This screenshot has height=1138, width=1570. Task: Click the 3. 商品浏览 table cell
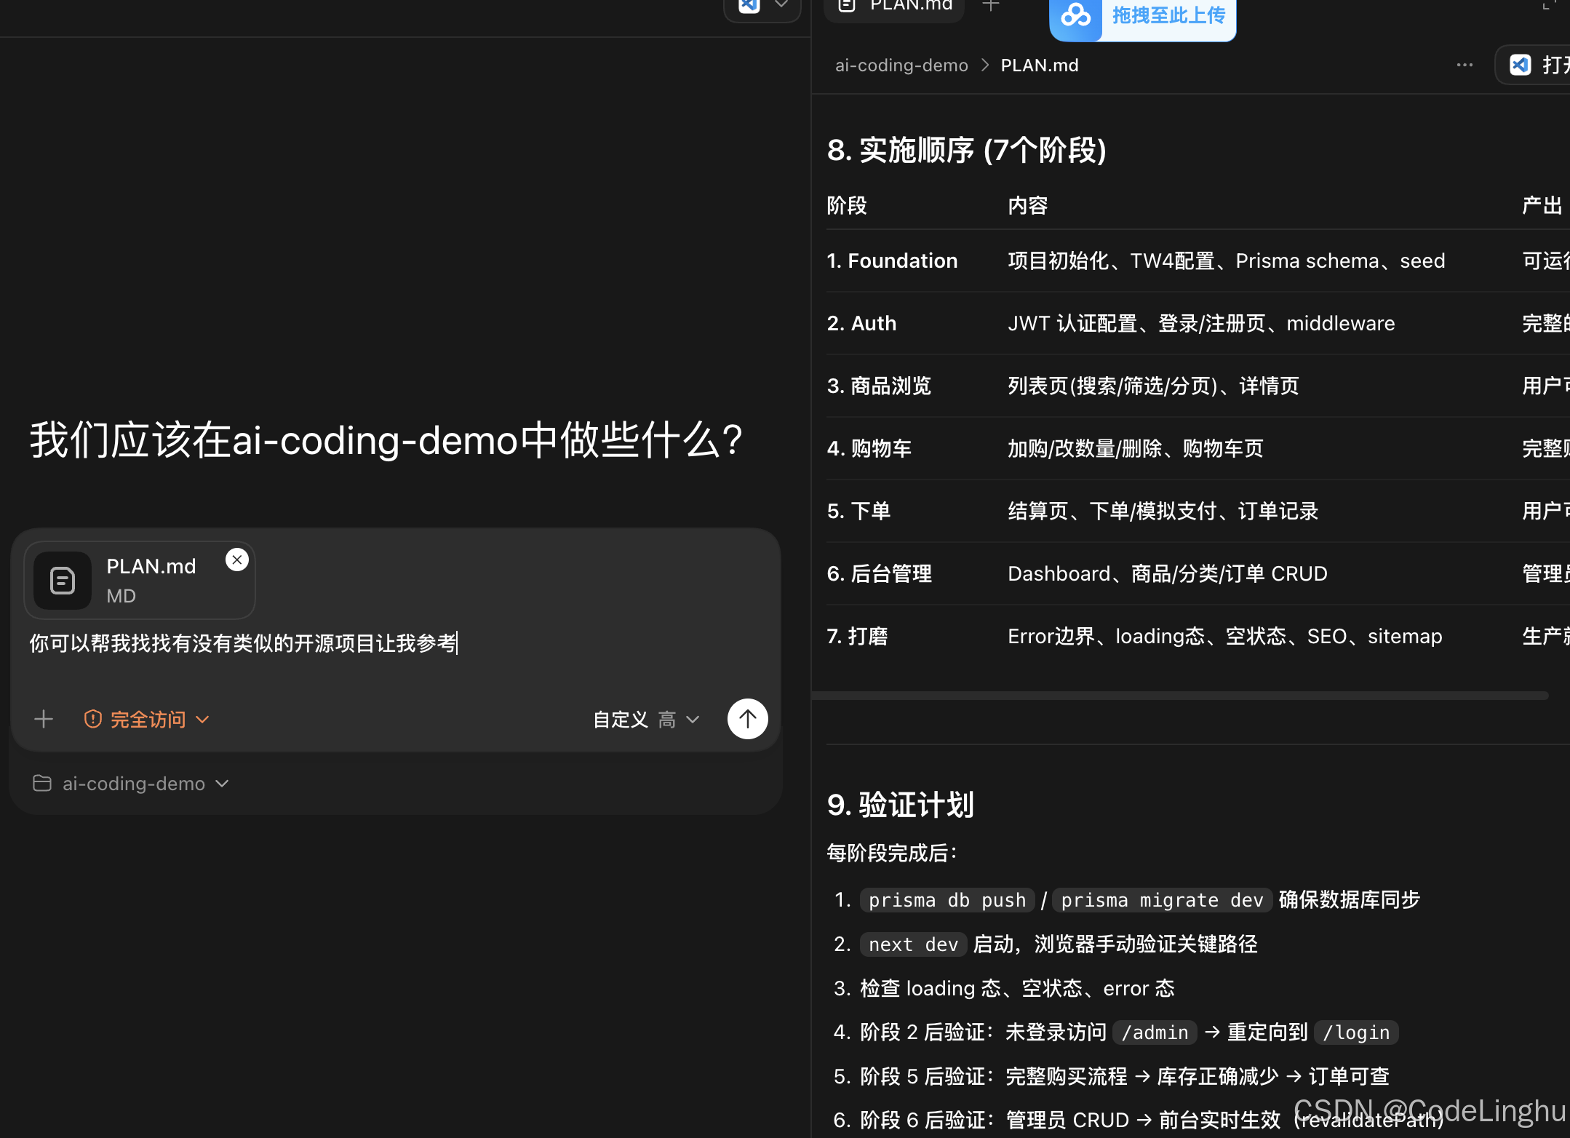tap(879, 386)
